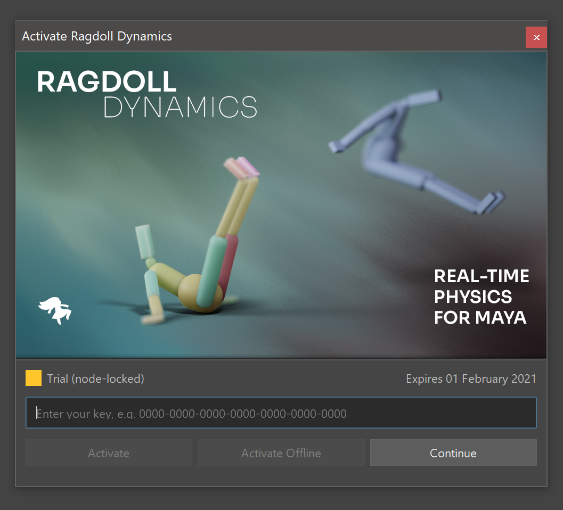Viewport: 563px width, 510px height.
Task: Focus the license key input field
Action: tap(281, 413)
